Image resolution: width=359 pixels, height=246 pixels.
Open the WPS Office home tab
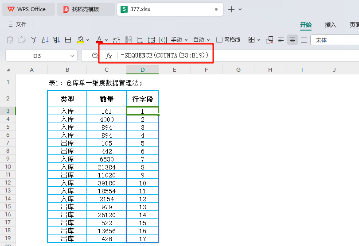pos(28,9)
